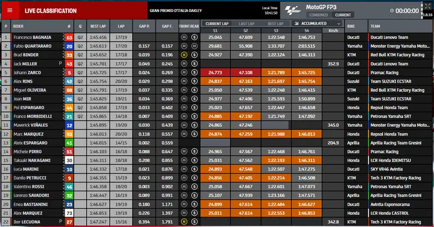Click the S4 sector column header

pyautogui.click(x=306, y=31)
